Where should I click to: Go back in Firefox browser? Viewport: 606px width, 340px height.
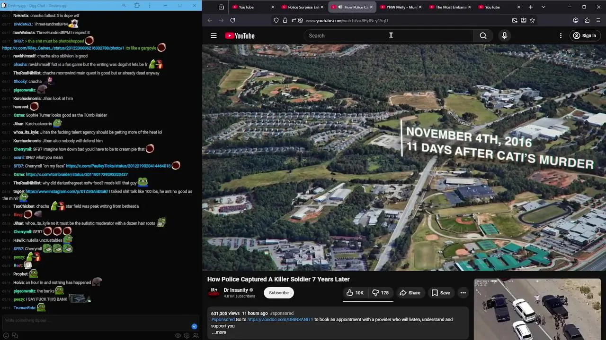(210, 20)
